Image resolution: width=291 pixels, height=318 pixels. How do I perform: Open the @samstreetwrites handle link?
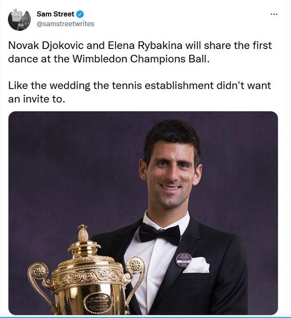(65, 24)
